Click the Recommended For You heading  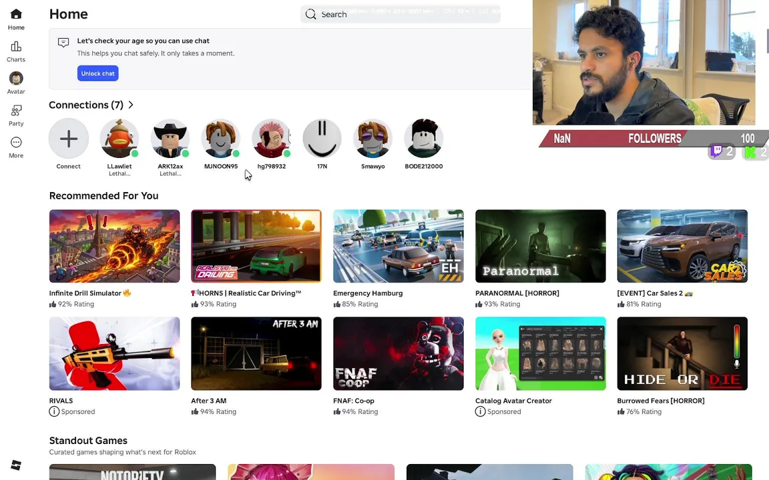tap(103, 195)
